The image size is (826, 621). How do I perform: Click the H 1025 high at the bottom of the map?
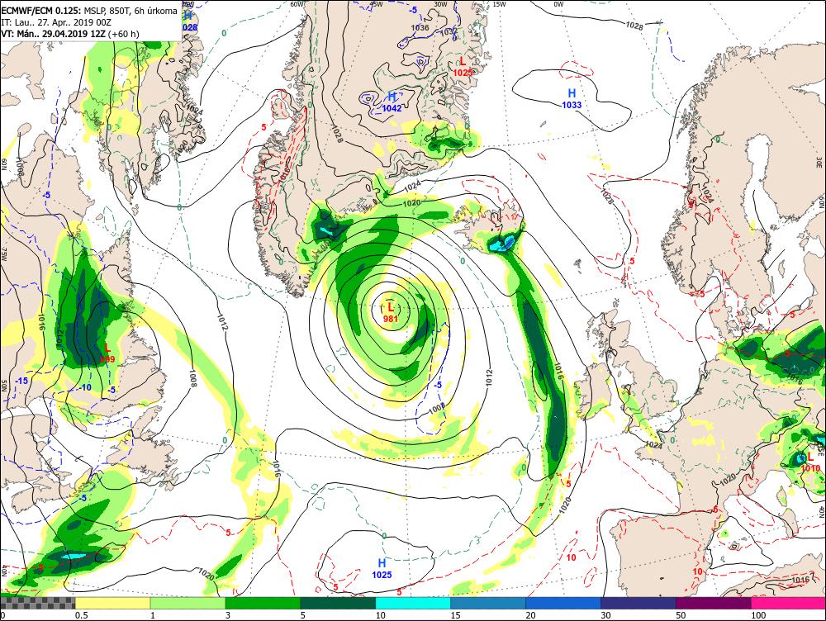tap(382, 569)
